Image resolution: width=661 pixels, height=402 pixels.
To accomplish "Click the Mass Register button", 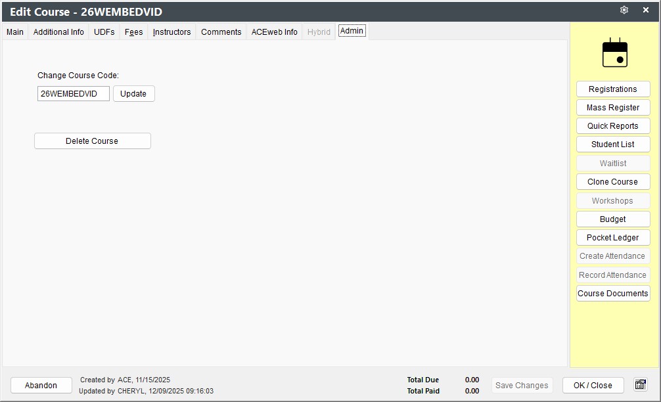I will pyautogui.click(x=613, y=108).
